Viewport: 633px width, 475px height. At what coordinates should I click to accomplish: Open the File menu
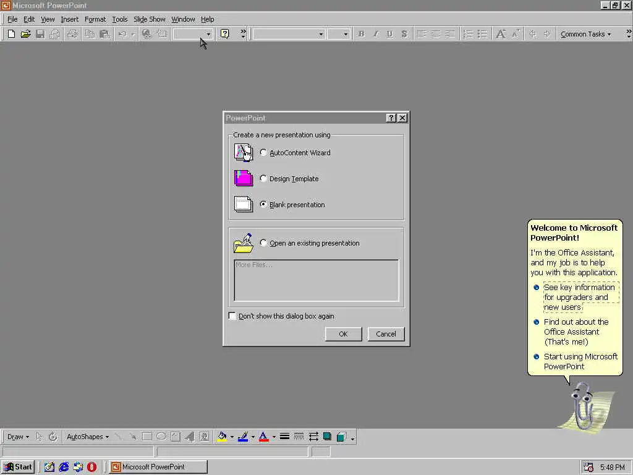12,19
